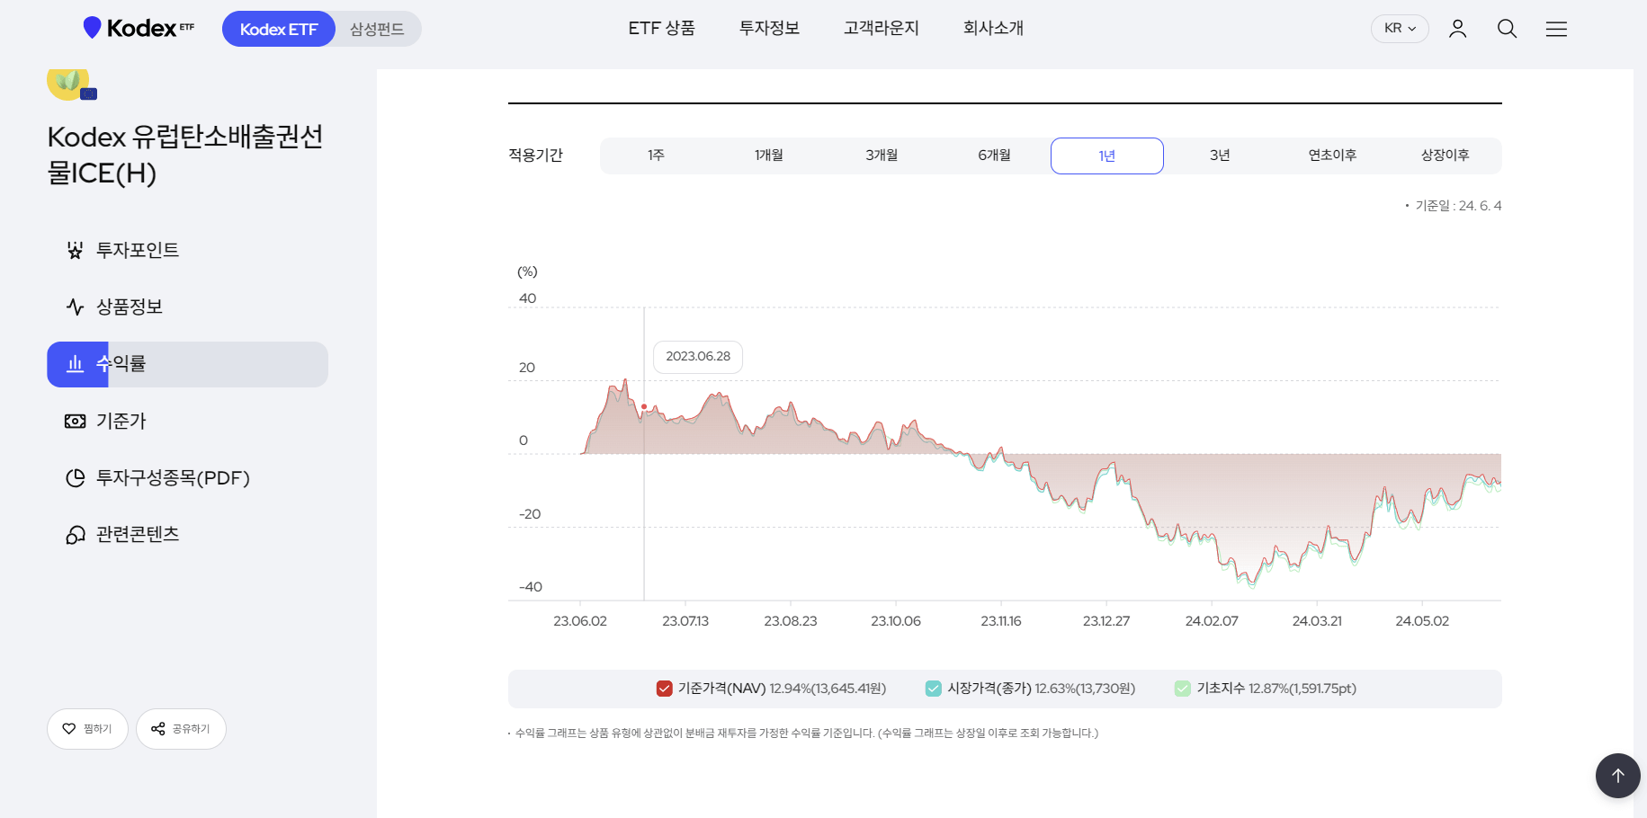The width and height of the screenshot is (1647, 818).
Task: Open the search magnifier icon
Action: (x=1507, y=29)
